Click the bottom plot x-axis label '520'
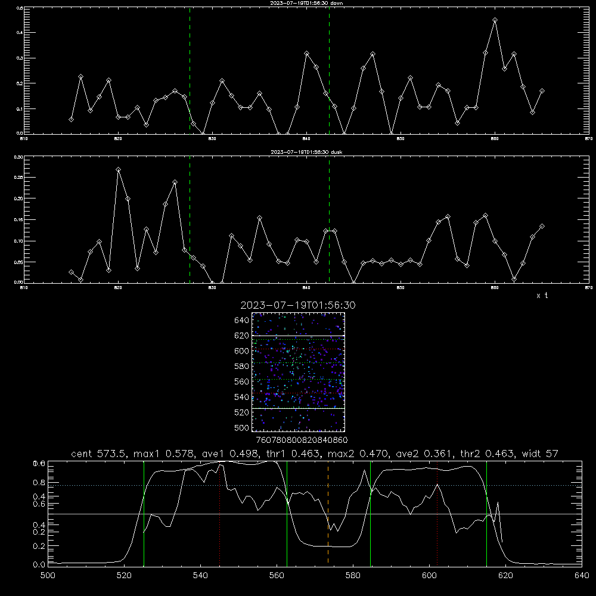Screen dimensions: 596x596 pos(124,576)
